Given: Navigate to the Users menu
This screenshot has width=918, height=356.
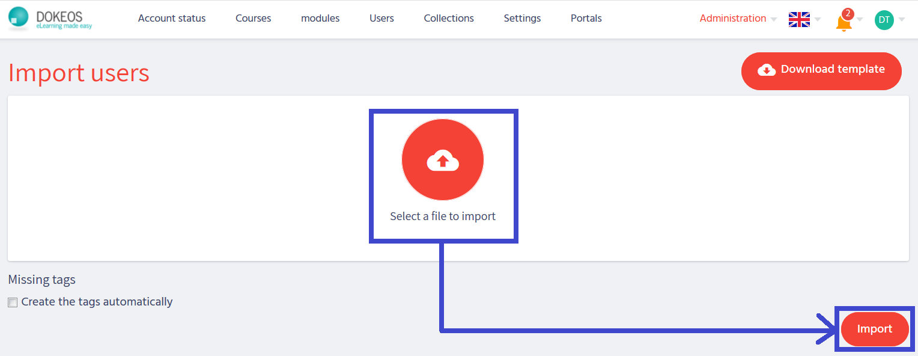Looking at the screenshot, I should [381, 19].
